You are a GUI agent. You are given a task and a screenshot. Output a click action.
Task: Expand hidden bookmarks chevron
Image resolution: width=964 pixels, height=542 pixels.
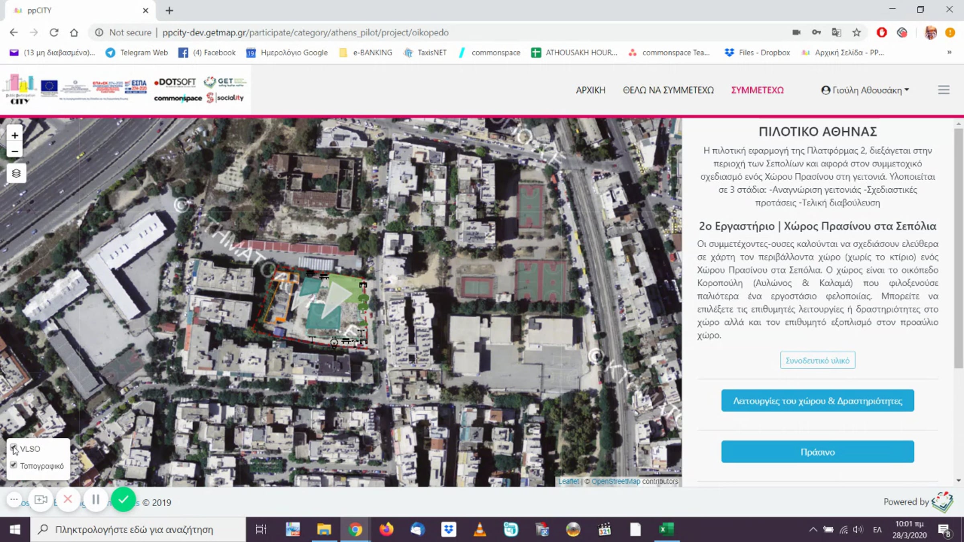949,53
